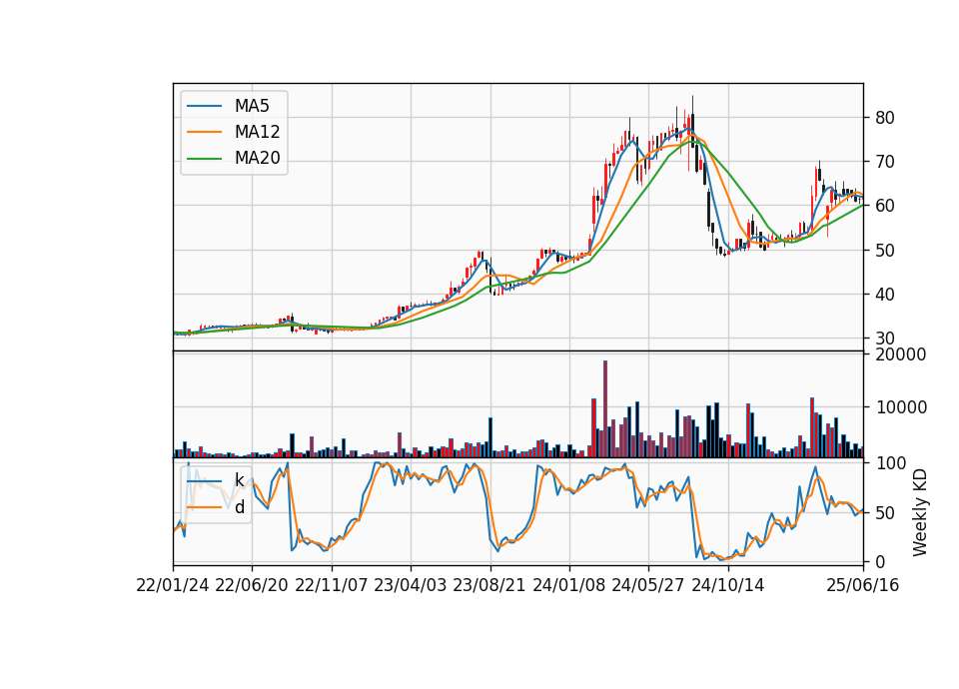959x689 pixels.
Task: Click the 70 price axis tick label
Action: point(885,162)
